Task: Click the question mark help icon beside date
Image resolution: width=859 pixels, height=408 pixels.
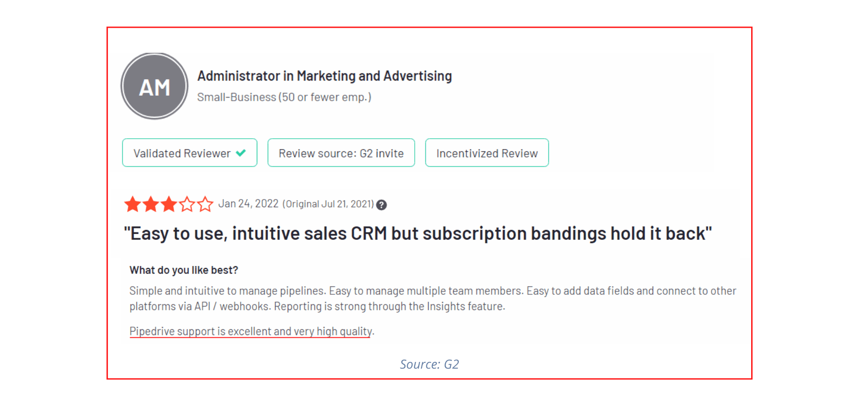Action: click(381, 205)
